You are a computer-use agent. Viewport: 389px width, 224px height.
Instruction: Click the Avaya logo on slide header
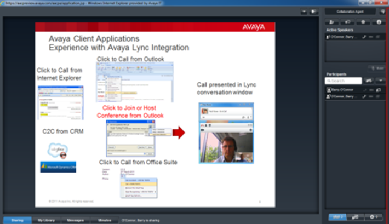(254, 27)
